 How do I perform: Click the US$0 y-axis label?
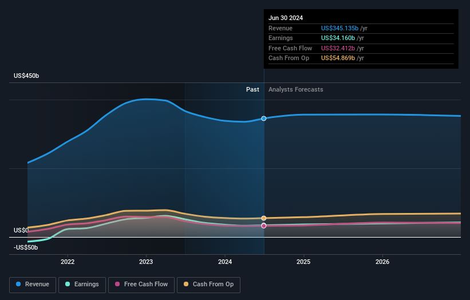(x=21, y=230)
